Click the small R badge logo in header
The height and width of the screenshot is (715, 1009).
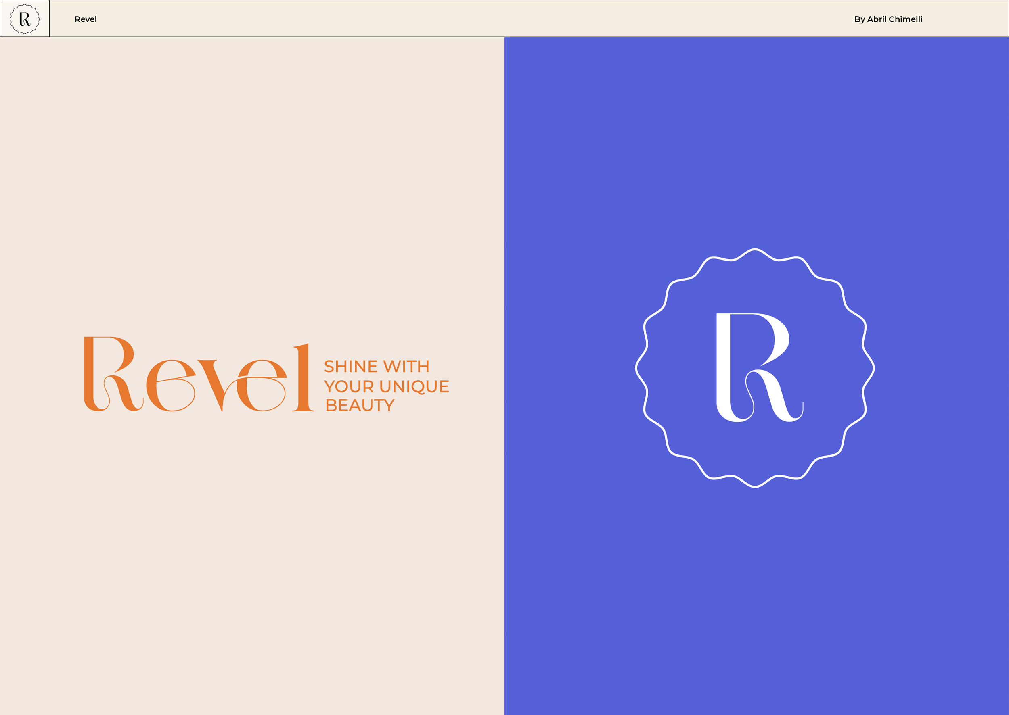coord(25,19)
